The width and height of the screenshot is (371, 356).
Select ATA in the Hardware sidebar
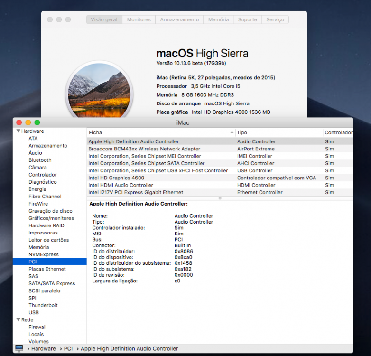[x=33, y=138]
